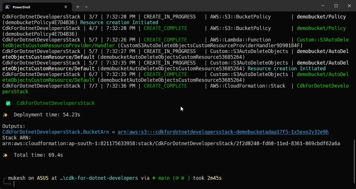The height and width of the screenshot is (189, 356).
Task: Click the CREATE_COMPLETE status for CloudFormation Stack
Action: point(165,86)
